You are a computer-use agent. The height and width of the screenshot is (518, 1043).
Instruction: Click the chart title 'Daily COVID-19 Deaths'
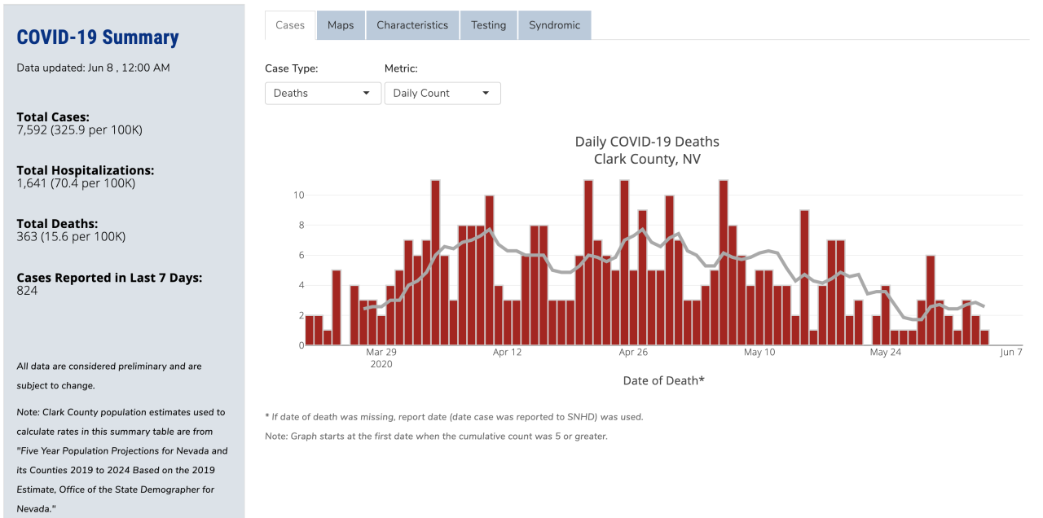point(647,142)
